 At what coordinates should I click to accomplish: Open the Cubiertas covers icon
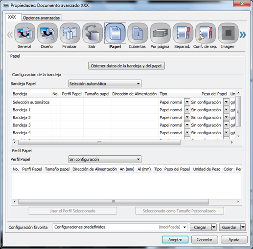click(138, 33)
